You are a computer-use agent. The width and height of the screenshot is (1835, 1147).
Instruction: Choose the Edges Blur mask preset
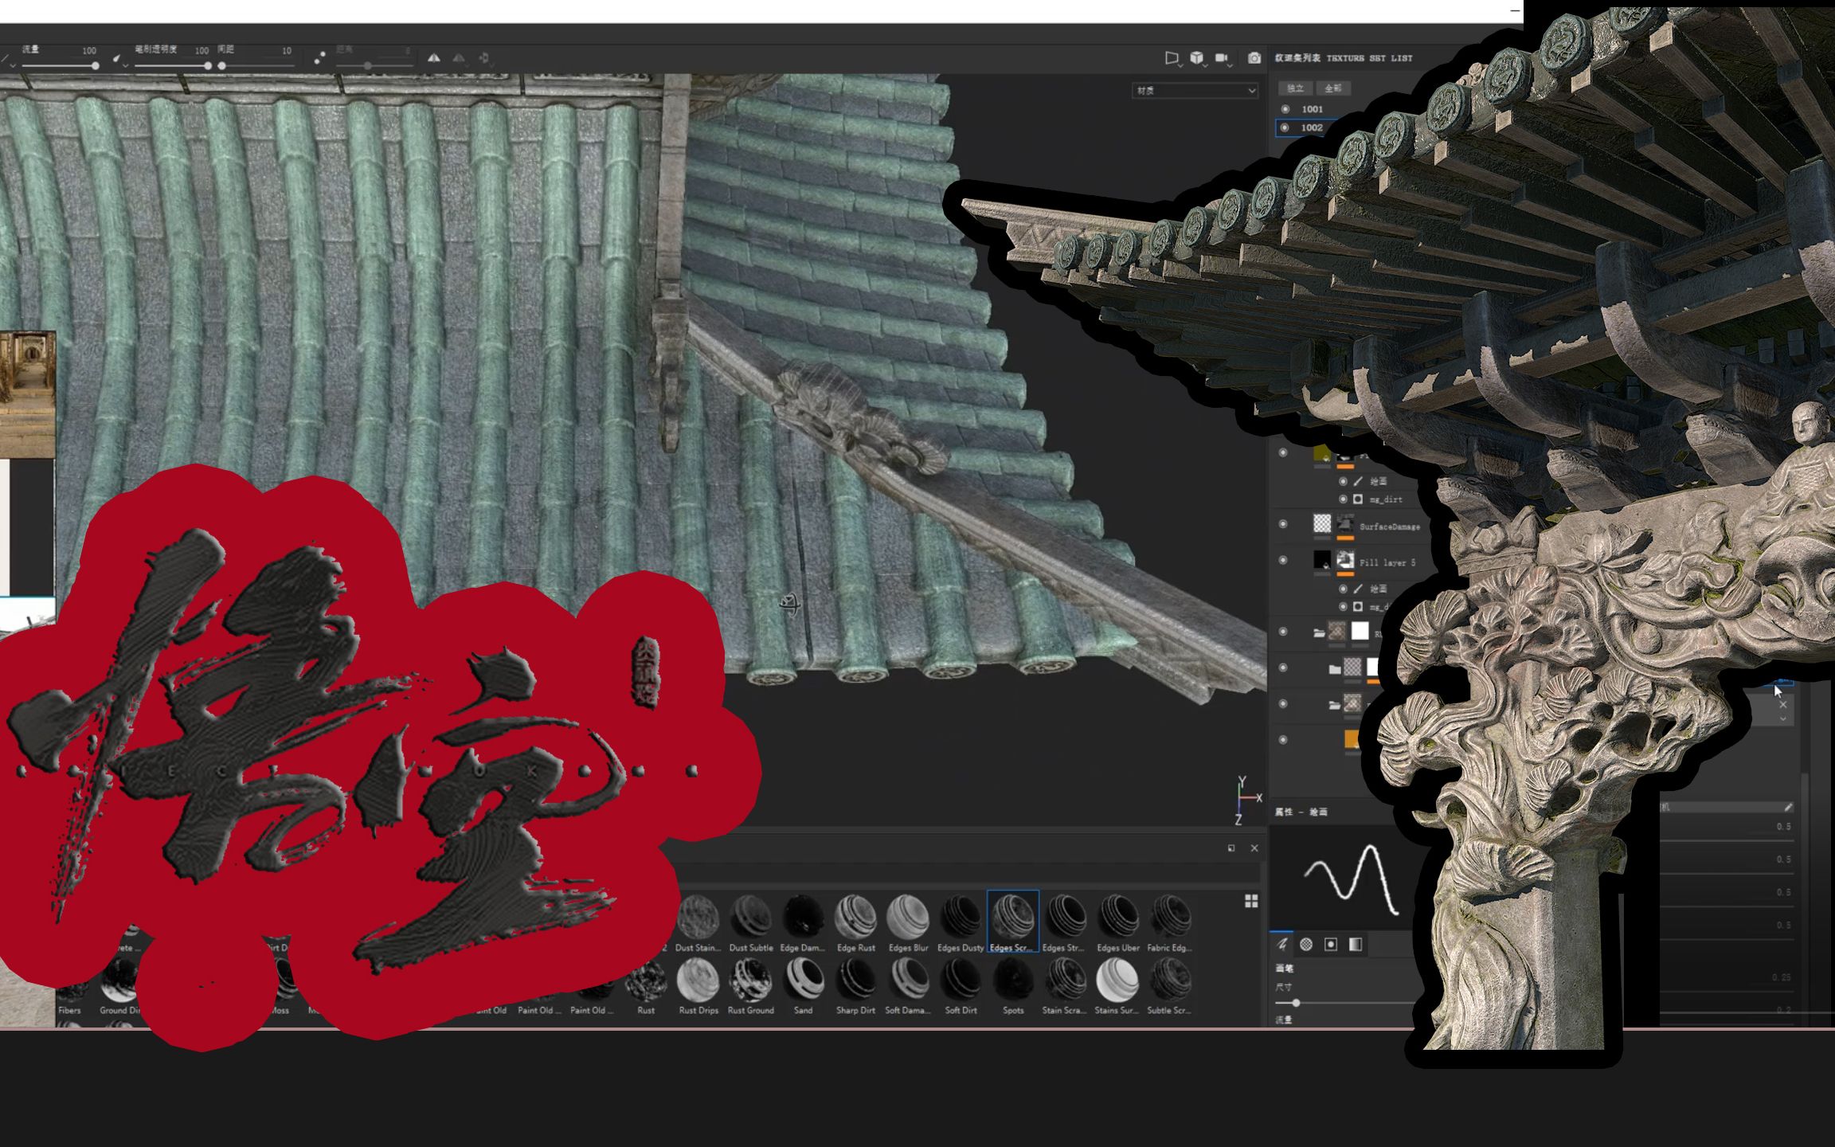point(908,922)
